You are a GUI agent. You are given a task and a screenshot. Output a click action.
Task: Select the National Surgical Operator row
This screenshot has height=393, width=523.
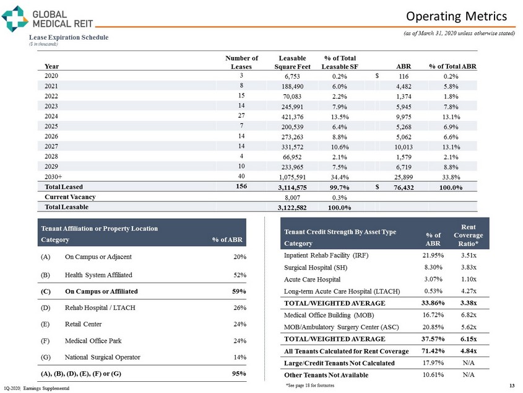102,357
